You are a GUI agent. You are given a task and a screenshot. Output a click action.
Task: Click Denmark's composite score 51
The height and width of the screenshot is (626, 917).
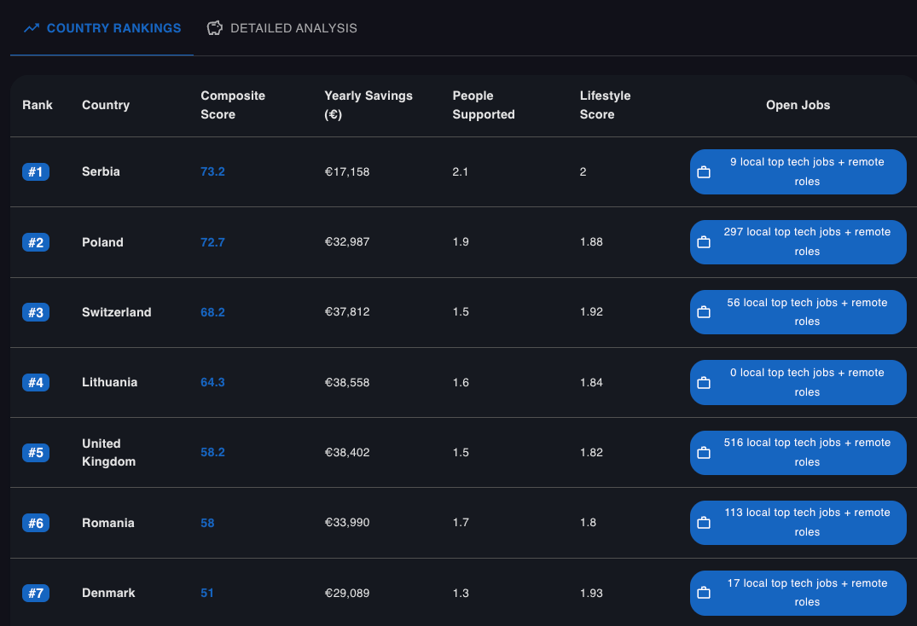coord(207,593)
